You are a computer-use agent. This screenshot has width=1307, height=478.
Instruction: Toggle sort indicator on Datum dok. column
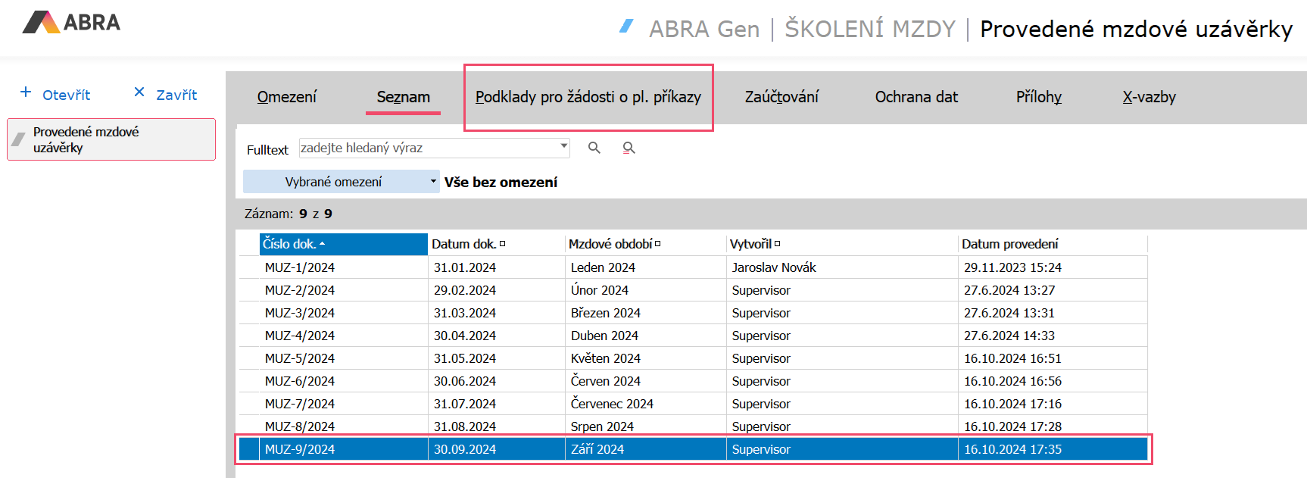click(502, 244)
